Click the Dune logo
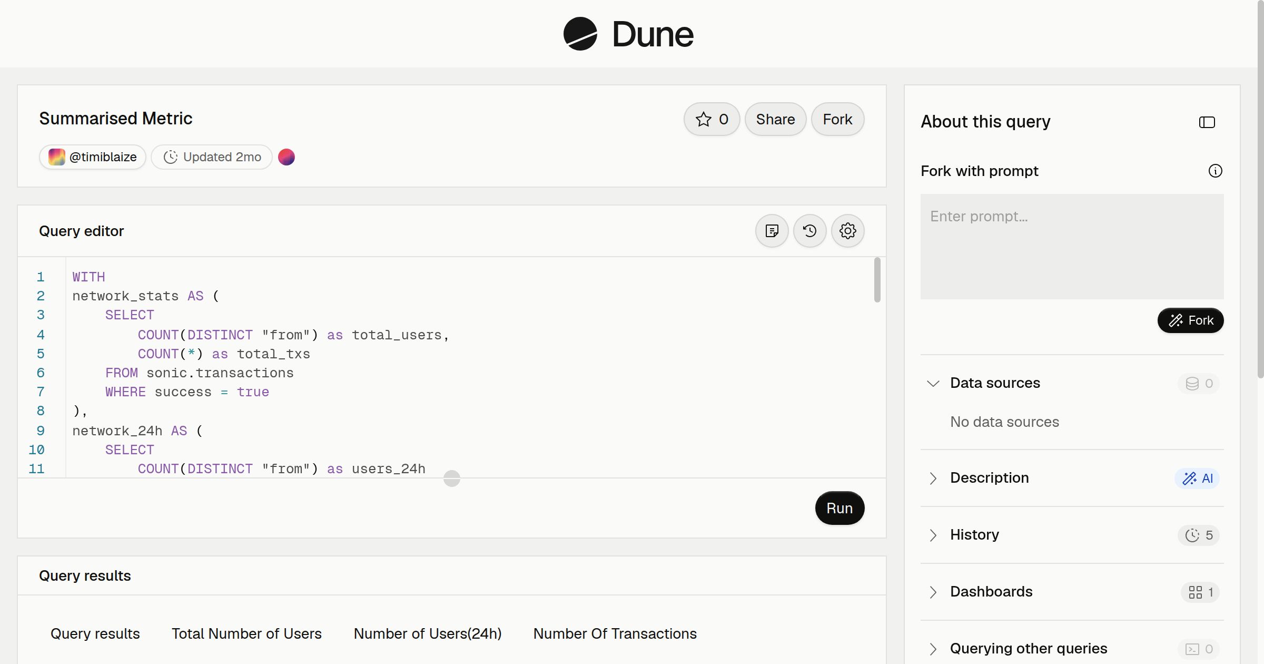The width and height of the screenshot is (1264, 664). click(628, 34)
